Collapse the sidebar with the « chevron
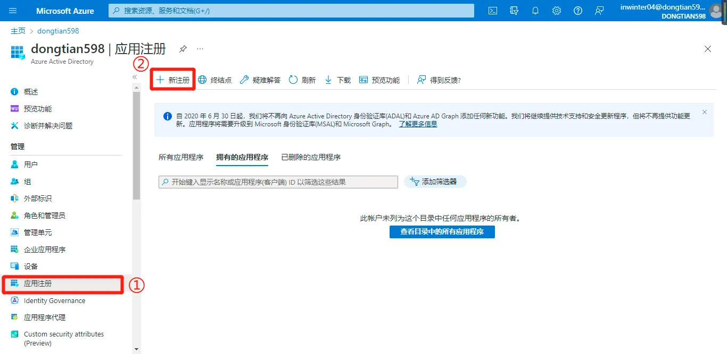 tap(135, 76)
